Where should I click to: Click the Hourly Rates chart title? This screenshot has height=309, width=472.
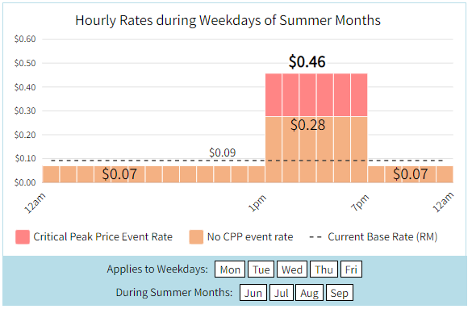[x=228, y=20]
